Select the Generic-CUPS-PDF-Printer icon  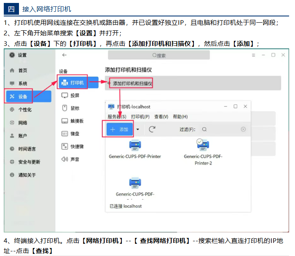tap(135, 146)
